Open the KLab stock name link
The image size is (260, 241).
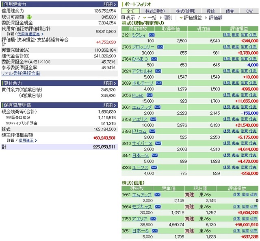tap(138, 95)
